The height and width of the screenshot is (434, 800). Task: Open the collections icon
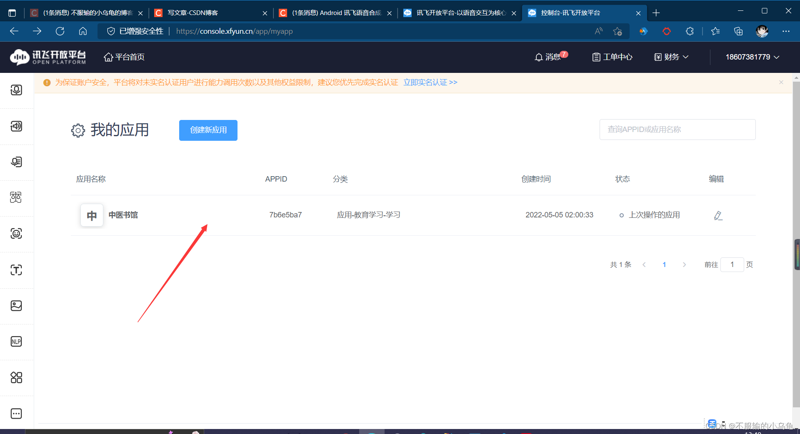point(738,31)
